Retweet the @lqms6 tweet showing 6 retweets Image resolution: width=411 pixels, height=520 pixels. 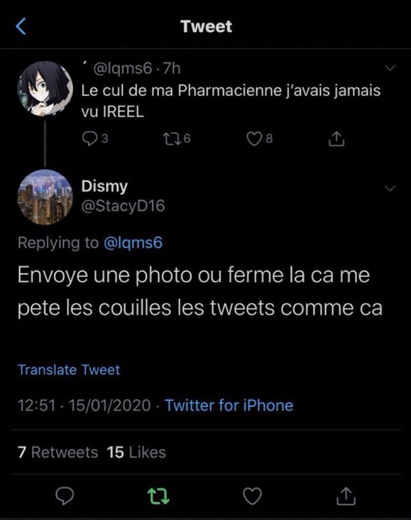(x=177, y=139)
